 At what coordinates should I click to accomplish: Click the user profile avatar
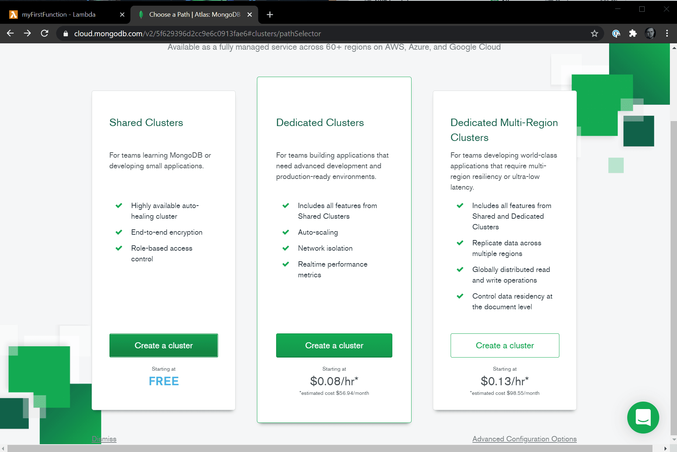650,33
